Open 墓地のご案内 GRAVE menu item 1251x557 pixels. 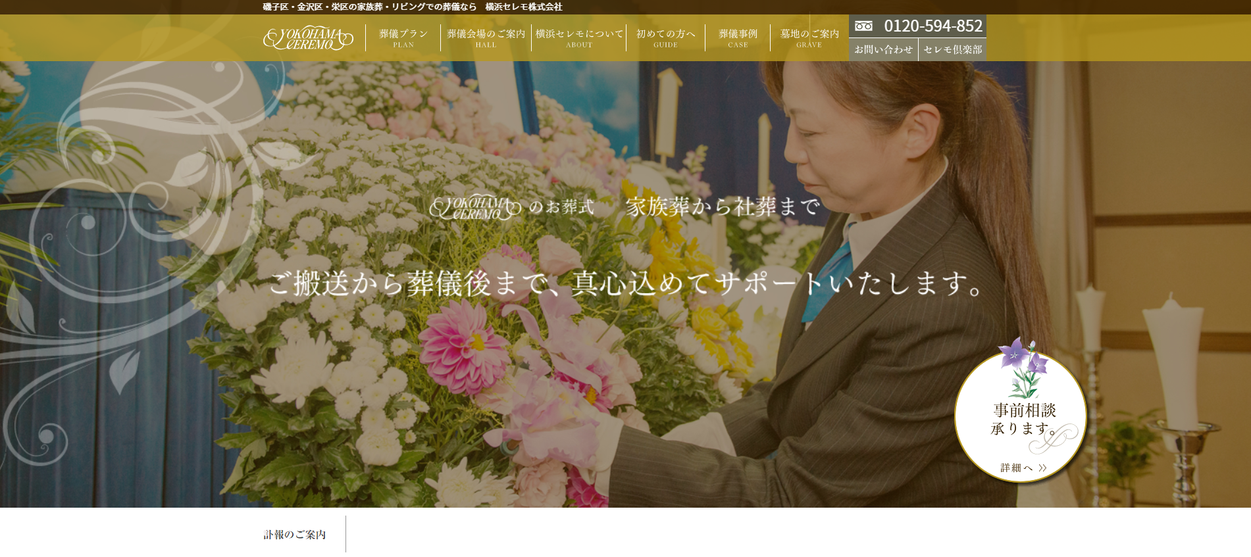(x=809, y=38)
